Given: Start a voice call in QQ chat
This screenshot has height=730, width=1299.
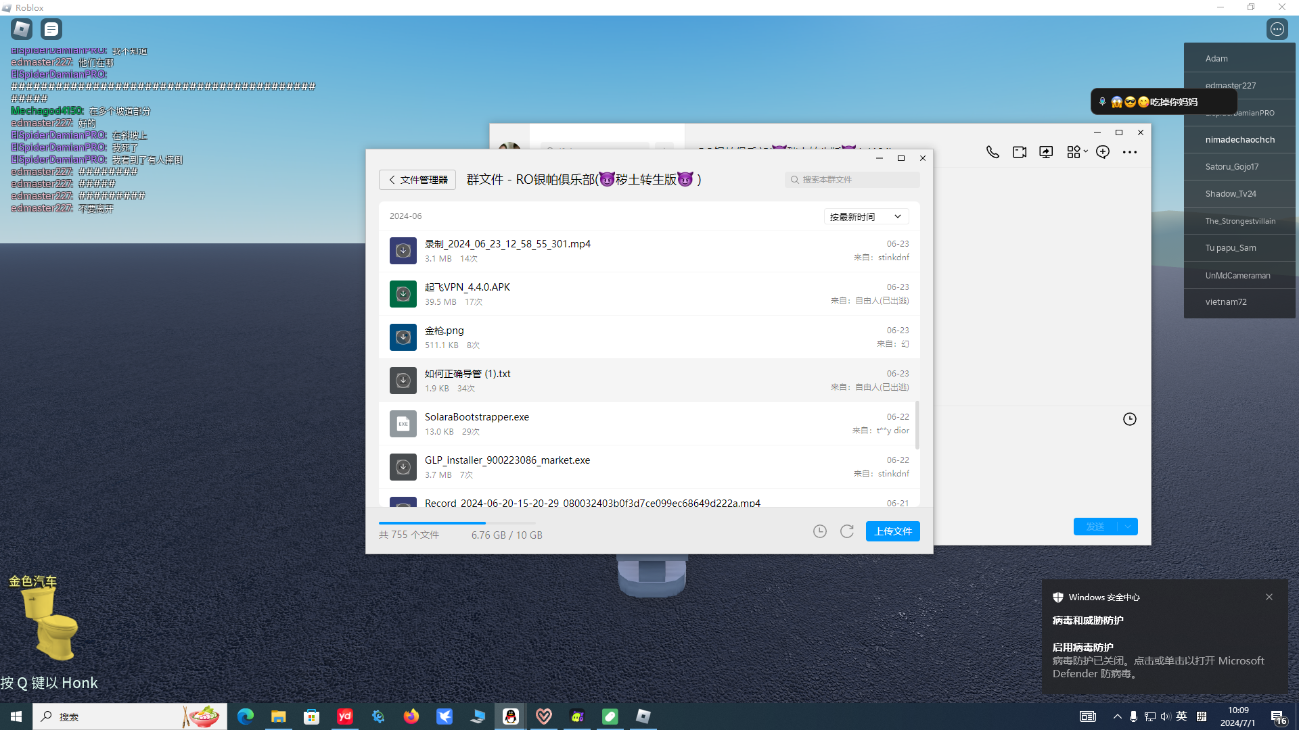Looking at the screenshot, I should 993,152.
